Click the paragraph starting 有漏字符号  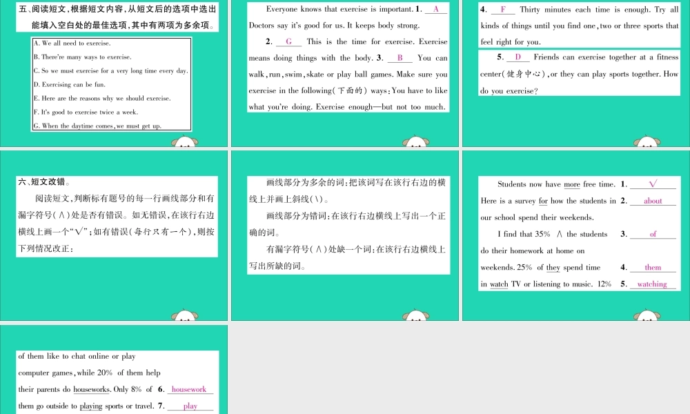(347, 257)
